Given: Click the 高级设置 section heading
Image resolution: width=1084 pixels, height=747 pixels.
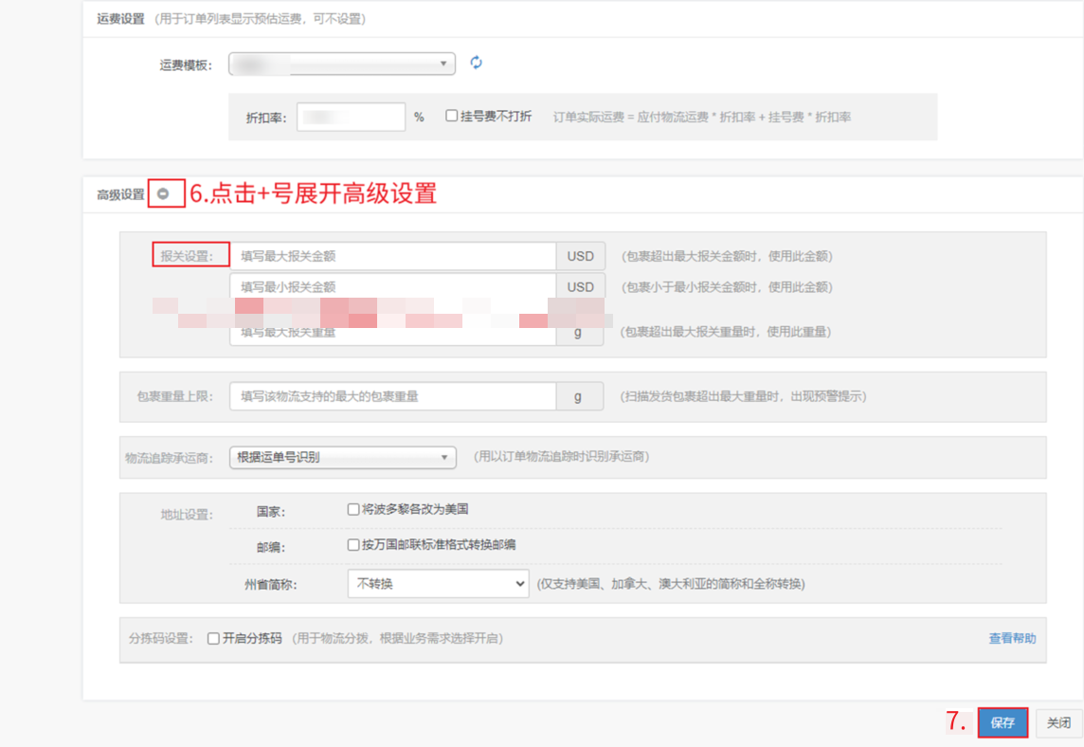Looking at the screenshot, I should point(120,194).
